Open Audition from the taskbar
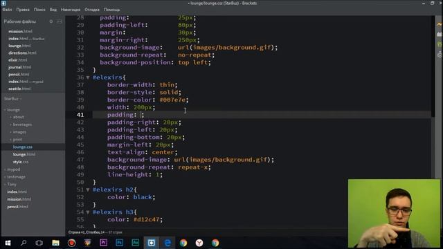 (x=136, y=243)
